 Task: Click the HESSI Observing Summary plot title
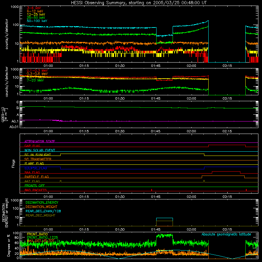(x=139, y=3)
